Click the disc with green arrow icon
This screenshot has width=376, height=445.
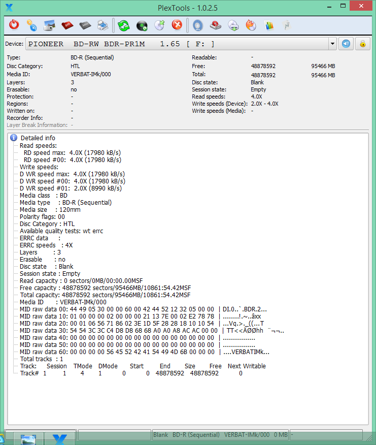click(x=159, y=25)
